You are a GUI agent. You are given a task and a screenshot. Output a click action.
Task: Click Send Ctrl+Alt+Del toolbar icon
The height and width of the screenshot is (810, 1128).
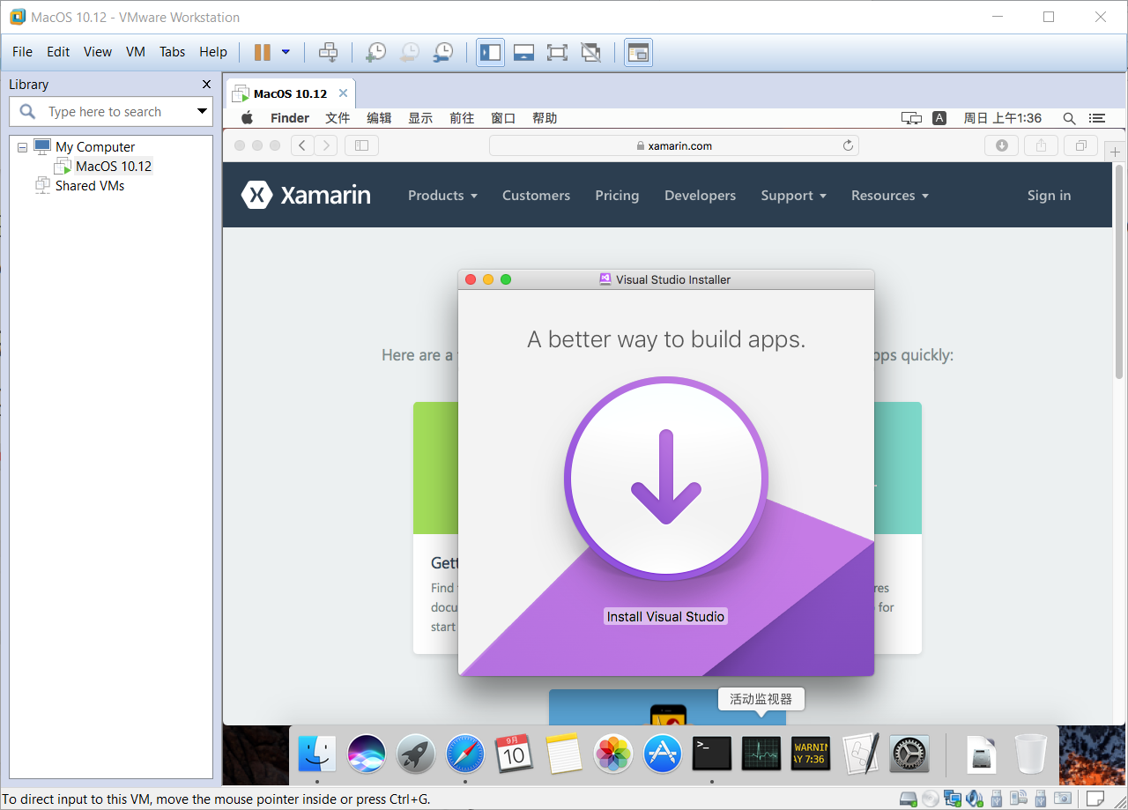[328, 52]
